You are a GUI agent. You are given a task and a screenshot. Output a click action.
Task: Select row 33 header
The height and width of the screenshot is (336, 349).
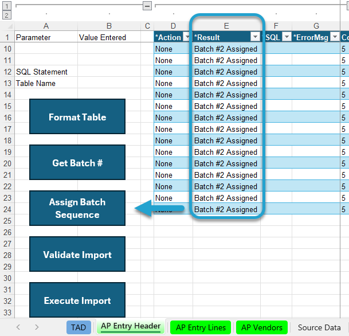pyautogui.click(x=7, y=312)
